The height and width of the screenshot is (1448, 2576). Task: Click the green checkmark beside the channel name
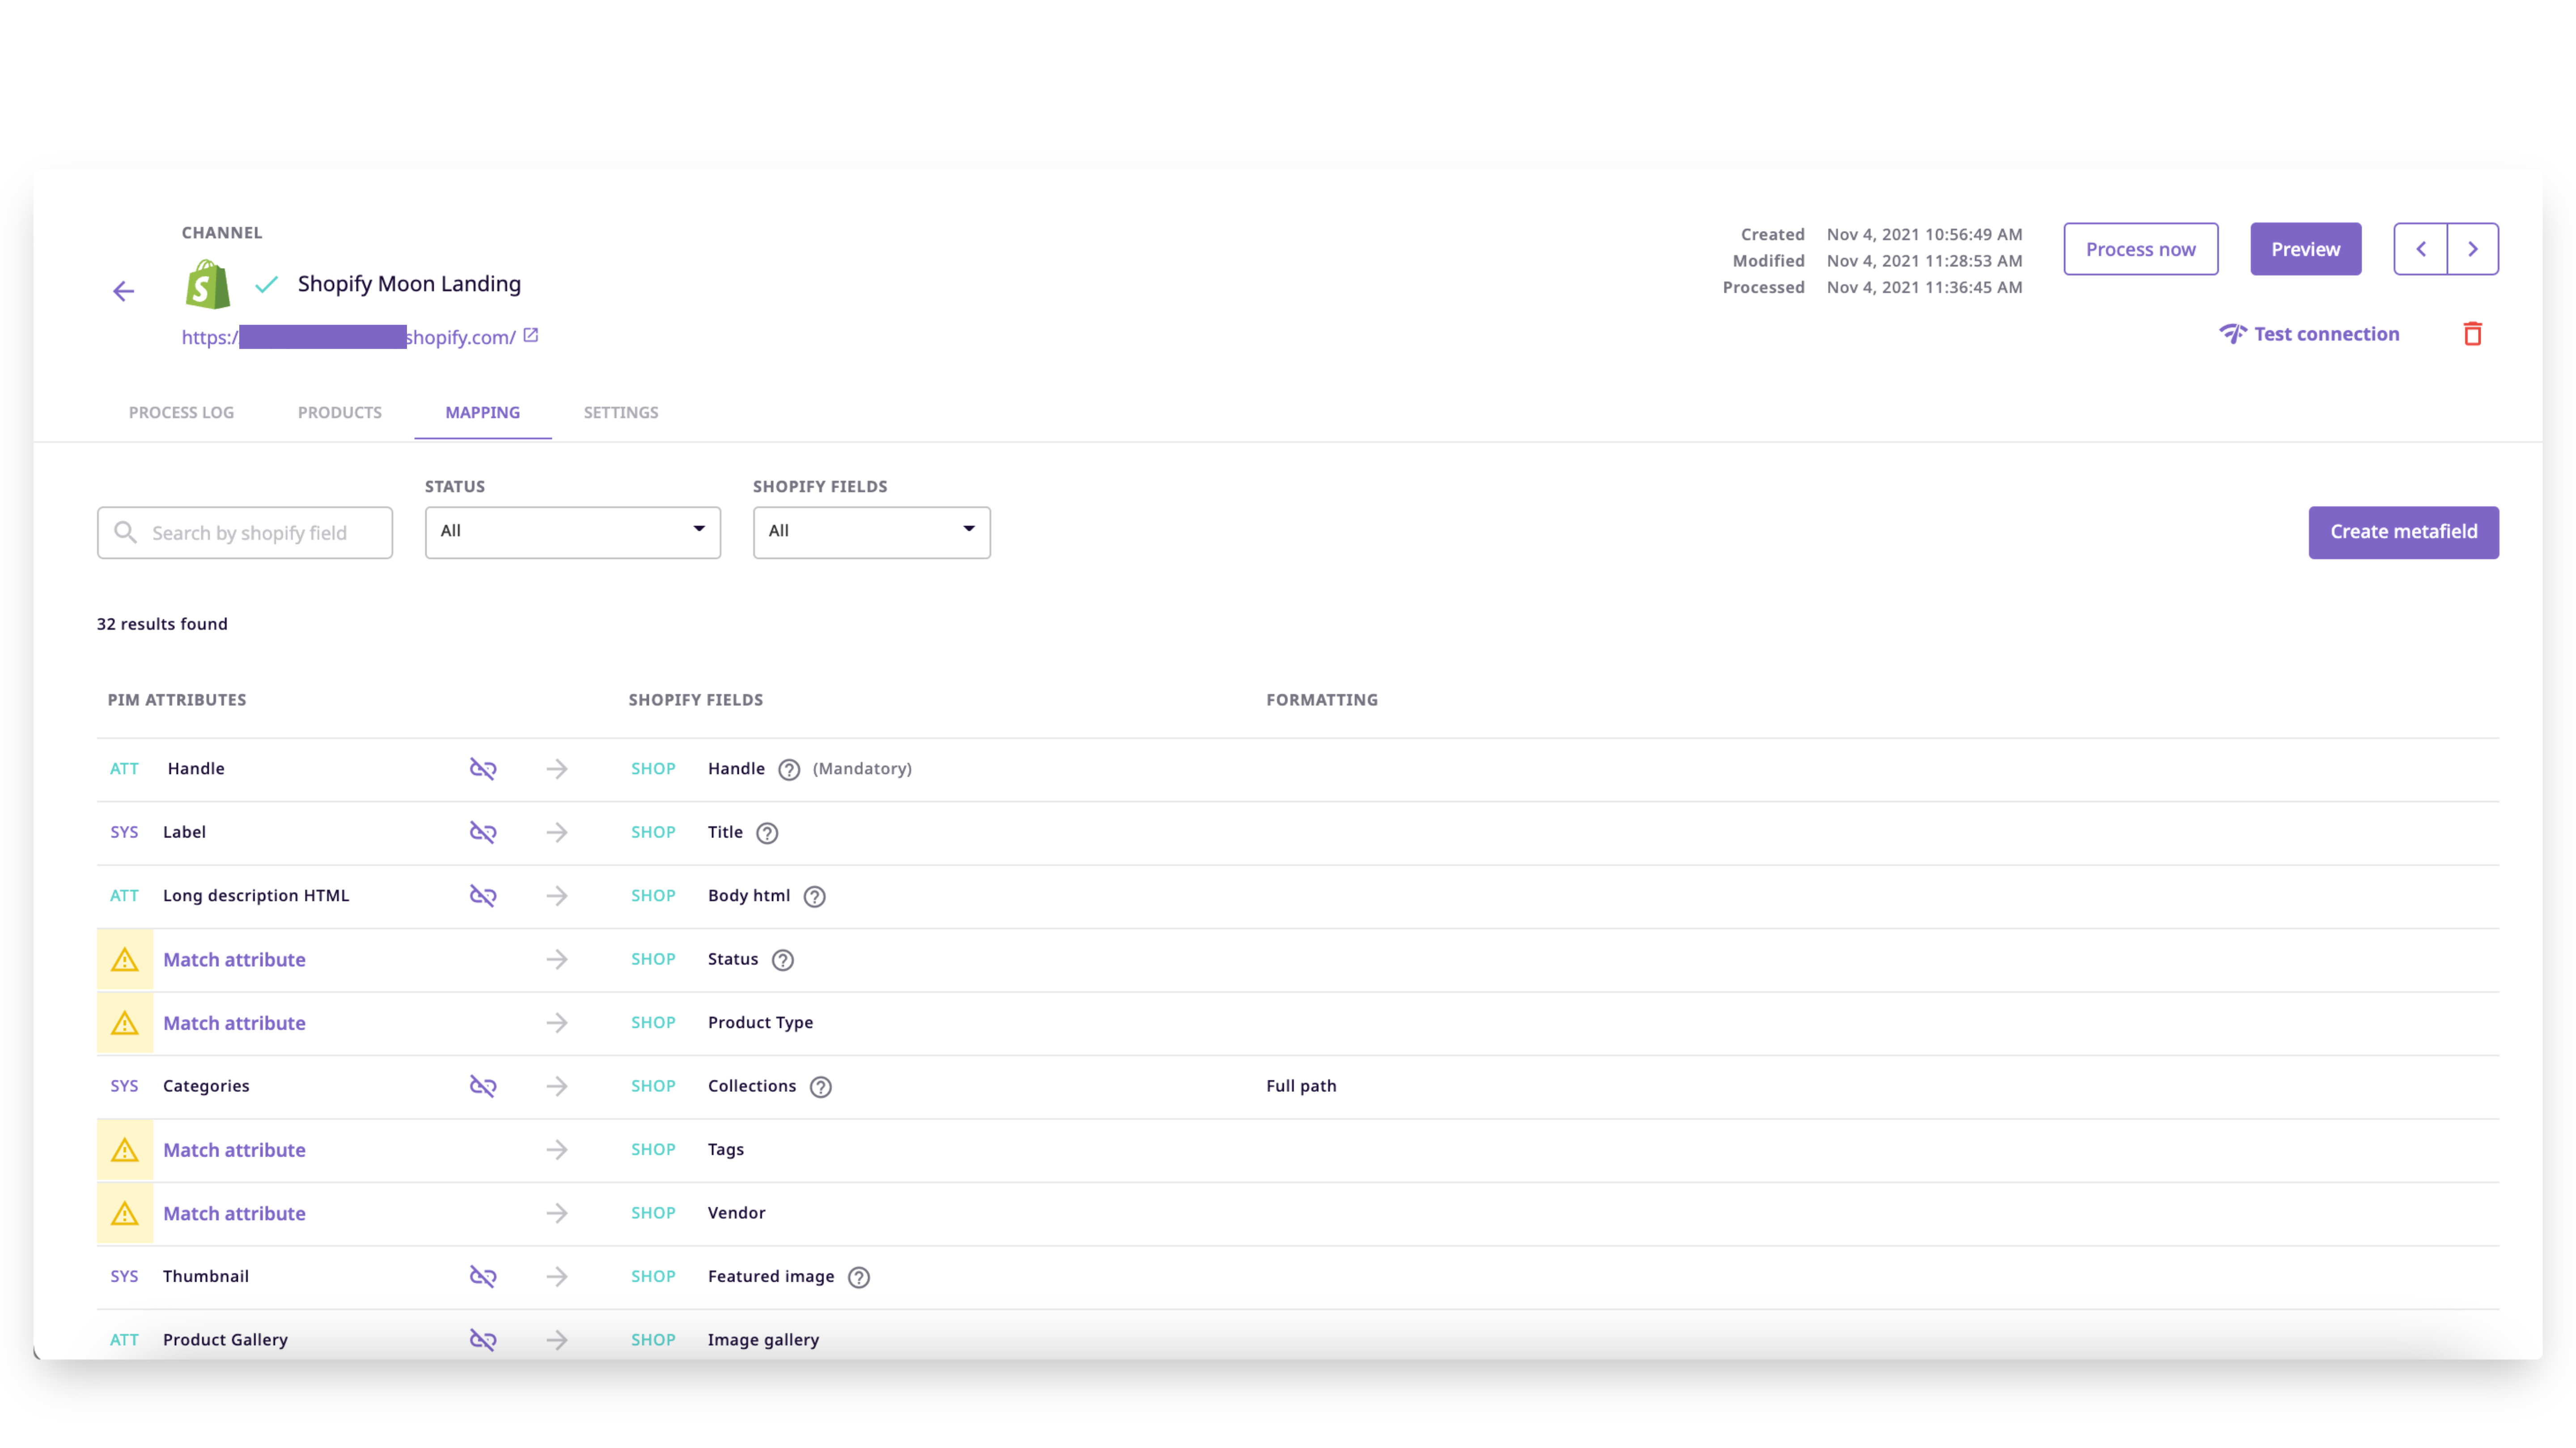coord(266,285)
